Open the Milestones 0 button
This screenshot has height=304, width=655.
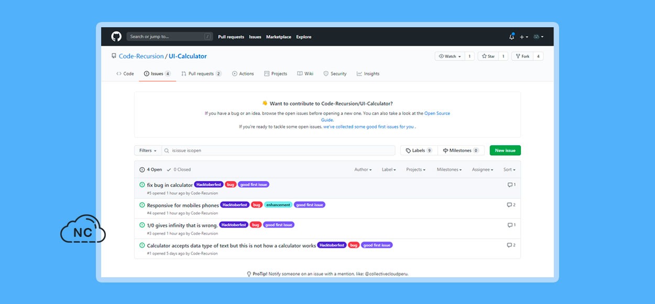pos(461,150)
